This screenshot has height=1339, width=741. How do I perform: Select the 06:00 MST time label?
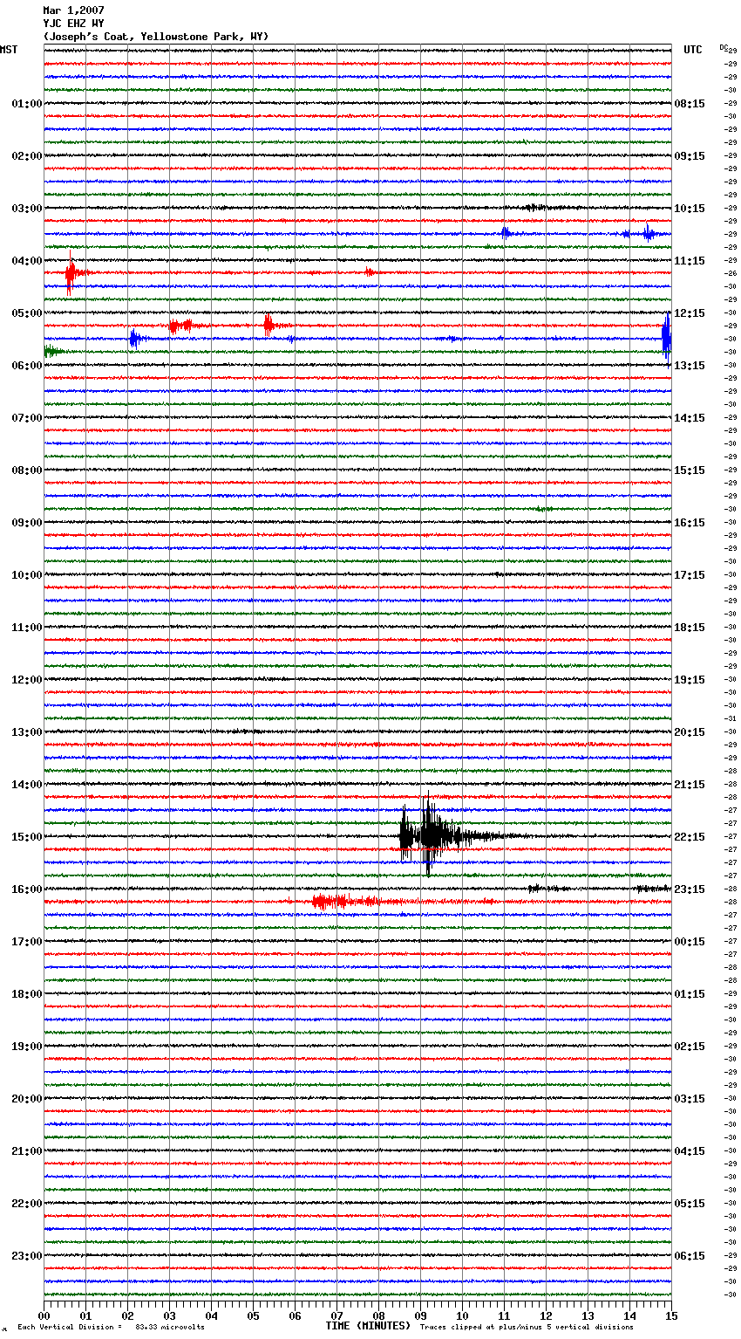[26, 366]
